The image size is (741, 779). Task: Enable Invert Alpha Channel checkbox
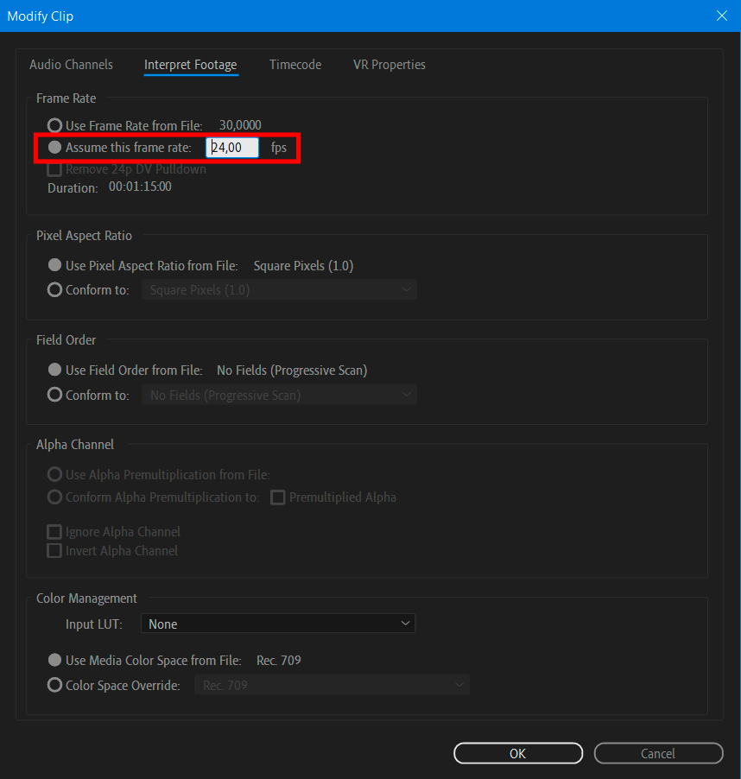click(54, 550)
